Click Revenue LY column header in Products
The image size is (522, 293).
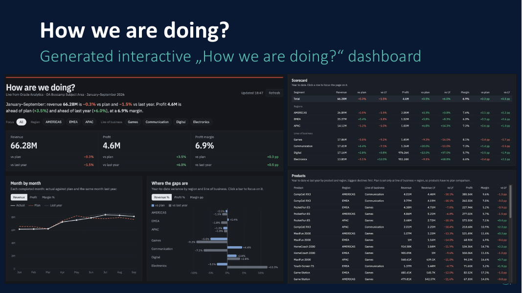[428, 188]
